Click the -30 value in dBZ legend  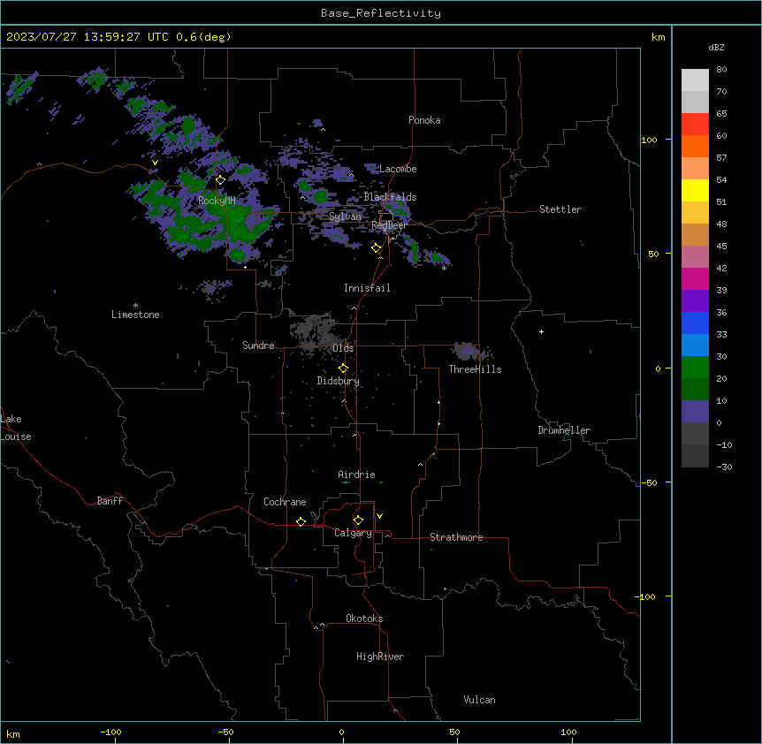click(724, 467)
